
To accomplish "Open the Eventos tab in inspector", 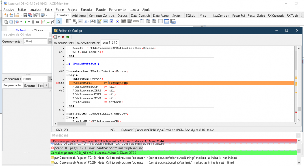I will point(30,86).
